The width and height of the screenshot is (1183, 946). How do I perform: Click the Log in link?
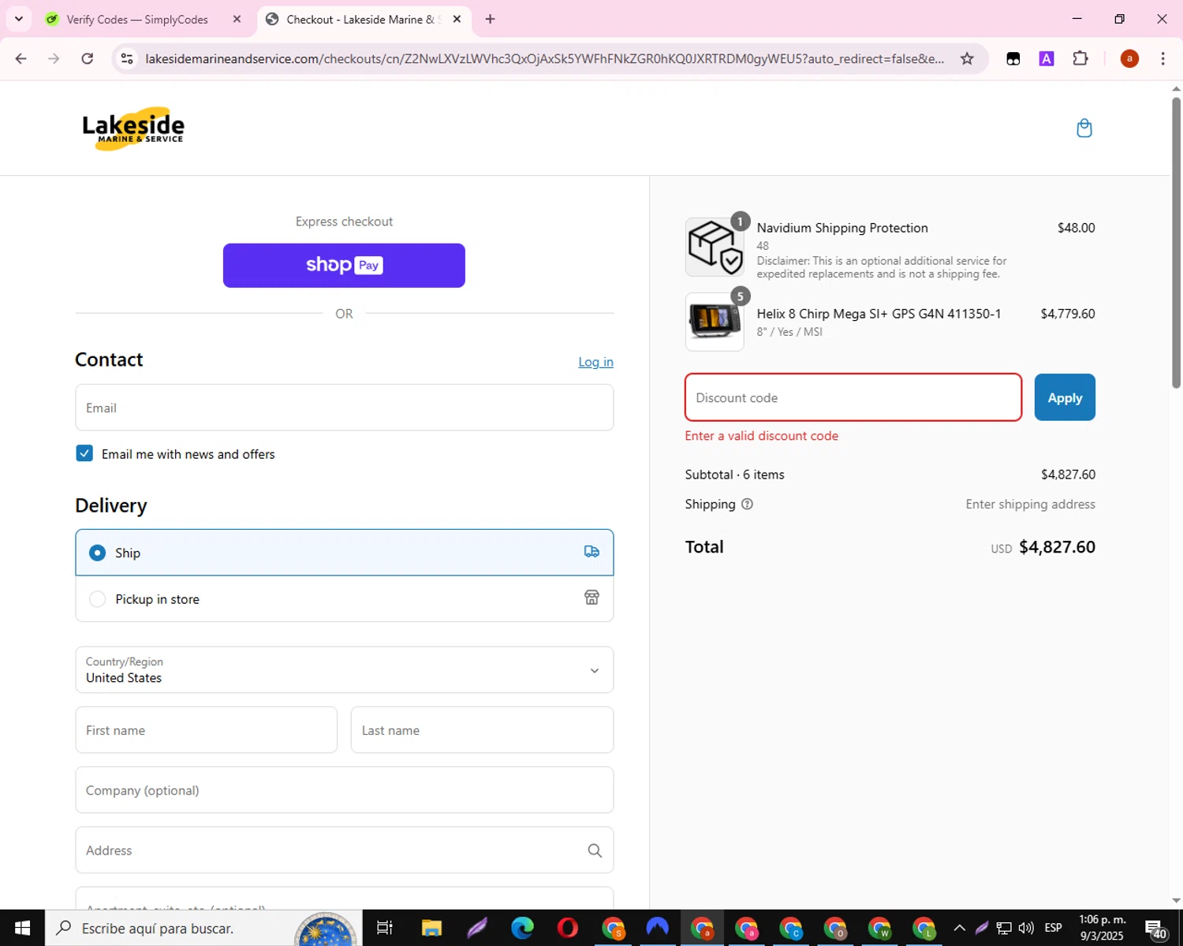595,362
